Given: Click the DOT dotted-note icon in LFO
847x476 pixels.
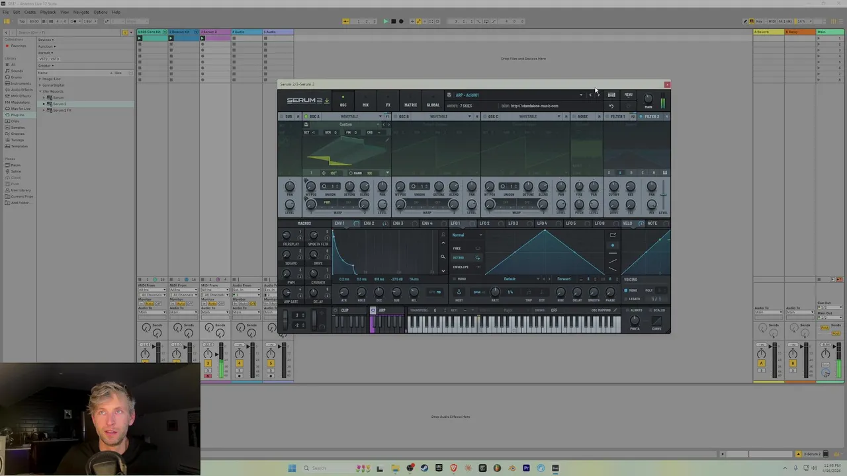Looking at the screenshot, I should point(542,292).
